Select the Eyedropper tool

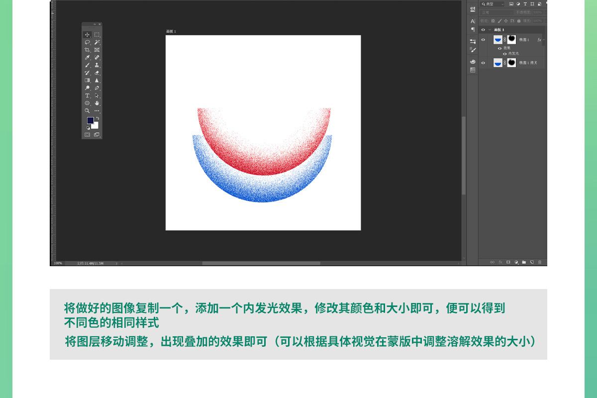coord(87,58)
